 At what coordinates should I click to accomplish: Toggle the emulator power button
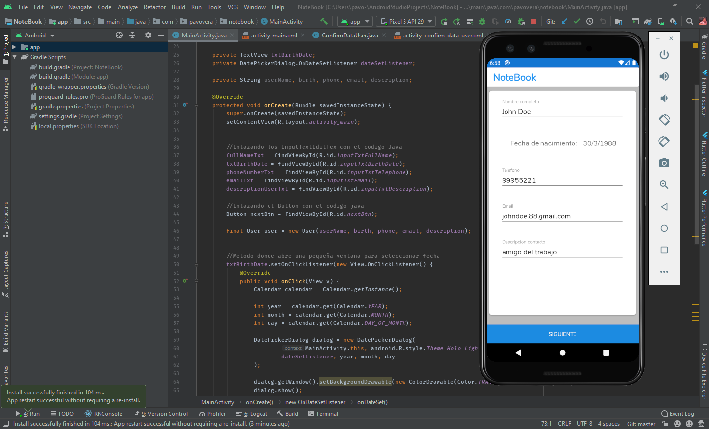pos(664,54)
